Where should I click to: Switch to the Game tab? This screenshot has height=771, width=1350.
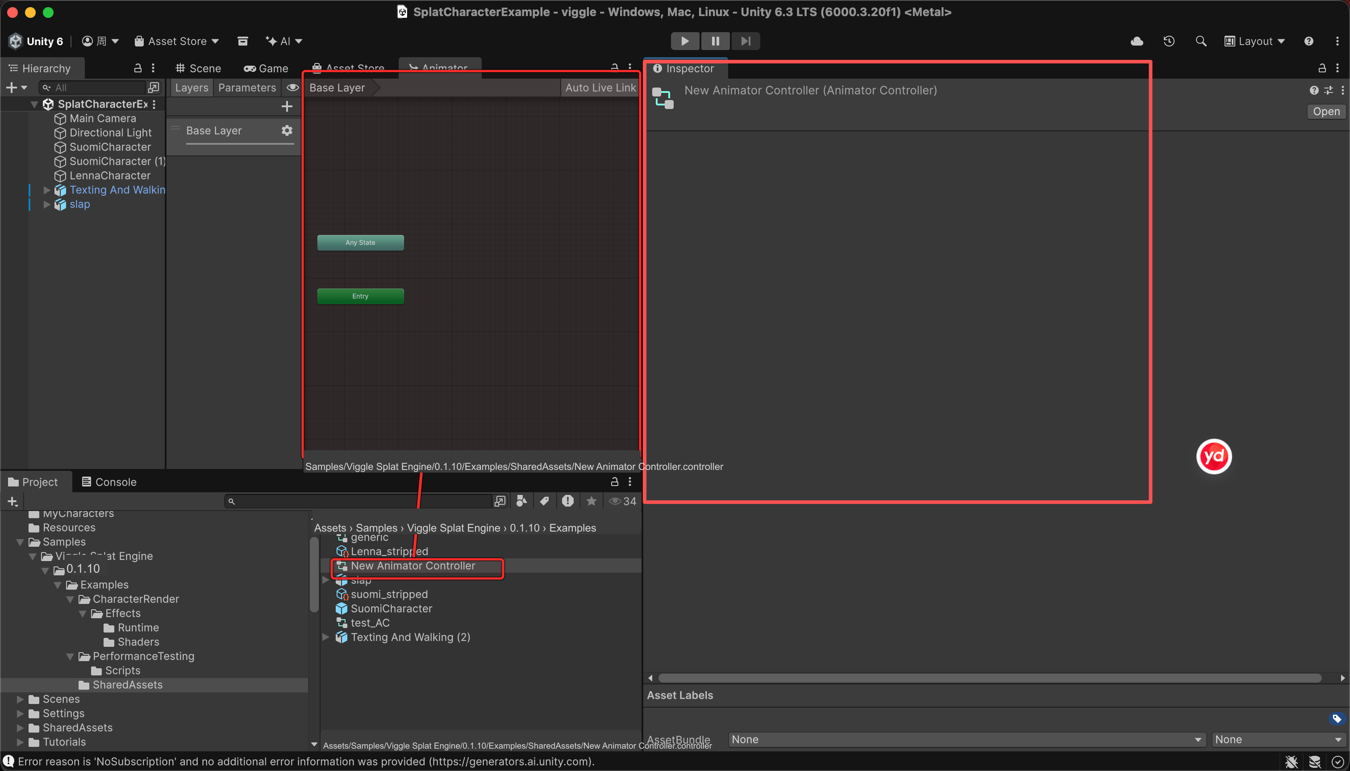tap(266, 68)
